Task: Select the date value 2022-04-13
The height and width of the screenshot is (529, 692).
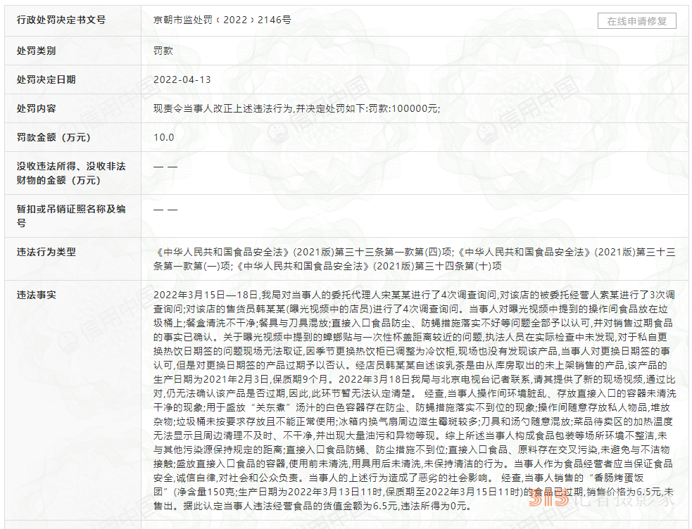Action: coord(182,79)
